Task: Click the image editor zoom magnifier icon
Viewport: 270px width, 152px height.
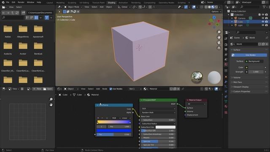Action: pyautogui.click(x=51, y=99)
